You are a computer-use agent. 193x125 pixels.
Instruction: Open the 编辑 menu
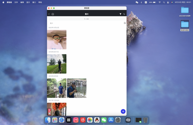(22, 2)
